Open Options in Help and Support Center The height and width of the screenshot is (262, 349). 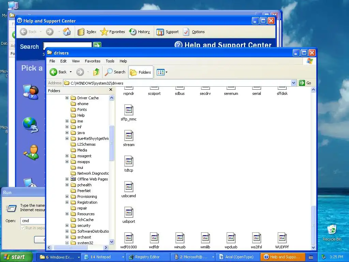tap(194, 32)
